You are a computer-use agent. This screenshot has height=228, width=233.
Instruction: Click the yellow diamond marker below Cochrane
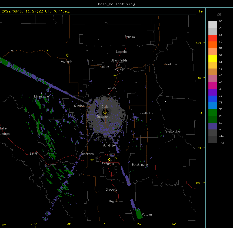pos(92,160)
